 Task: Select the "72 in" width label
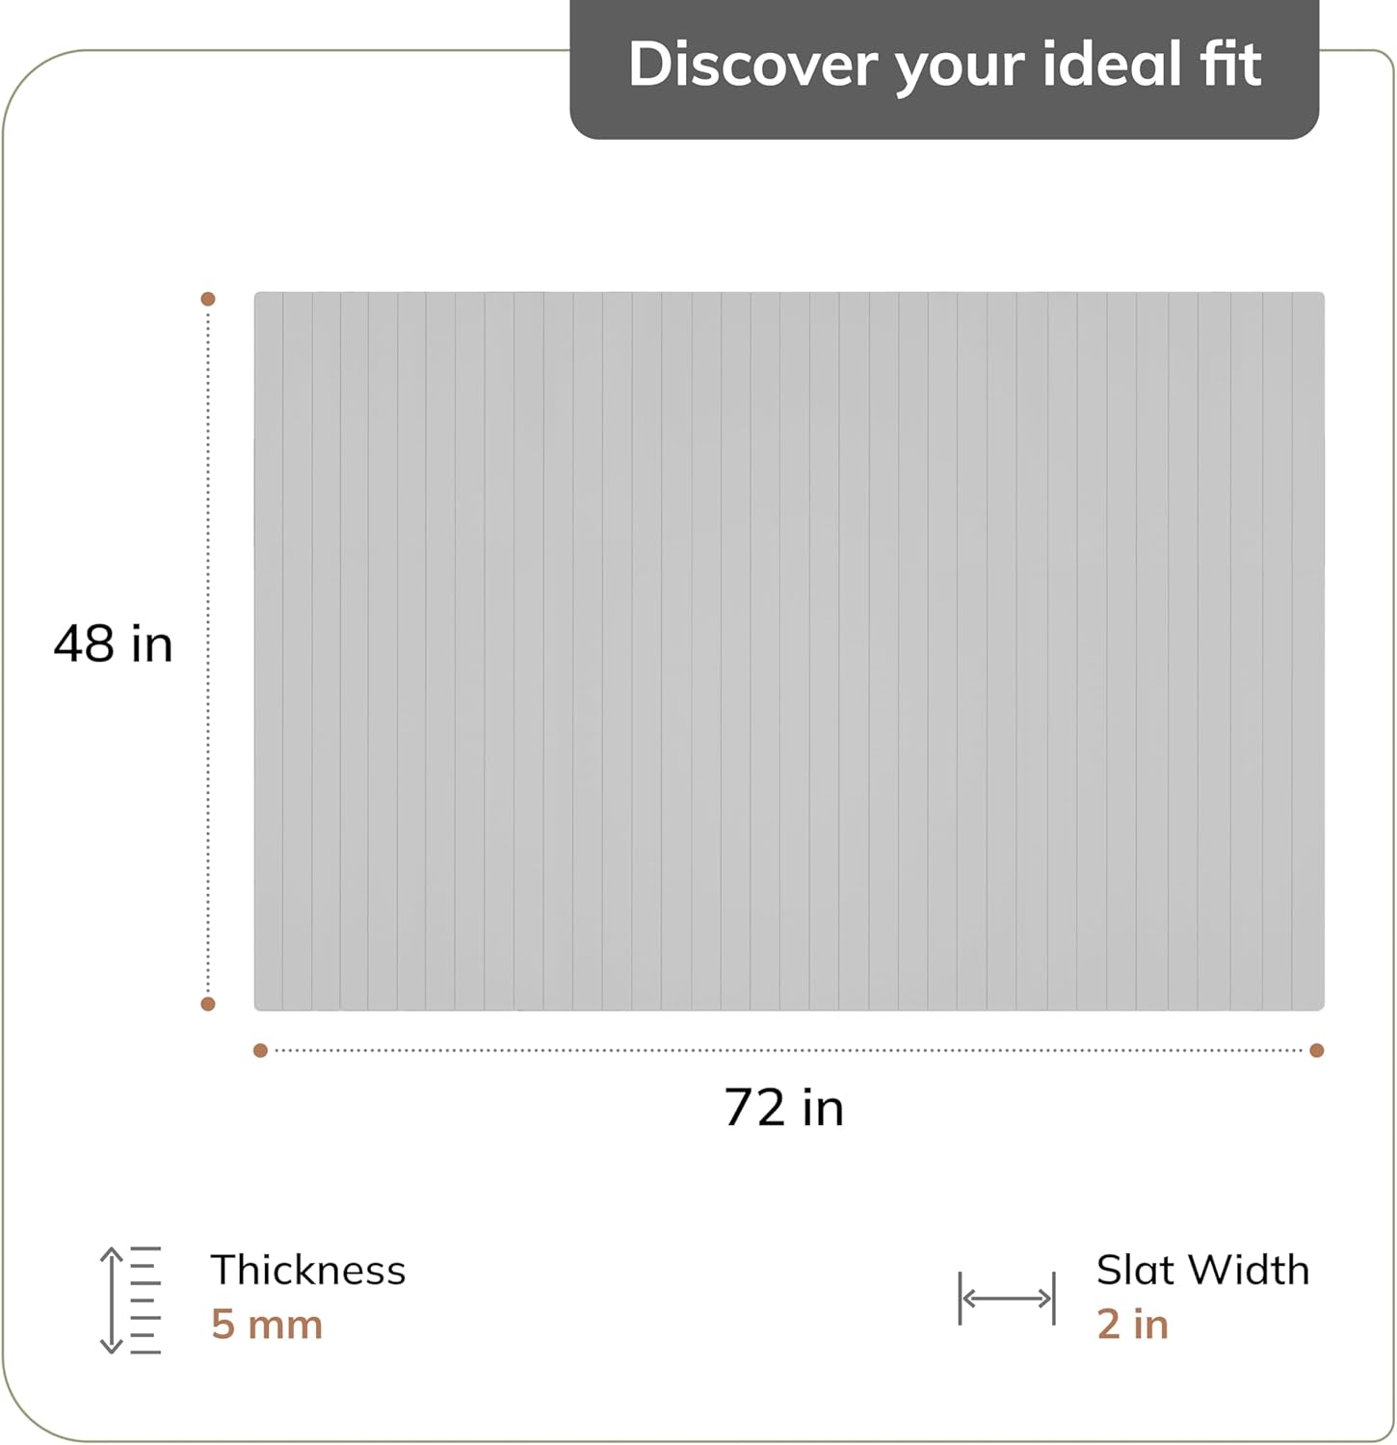(783, 1107)
